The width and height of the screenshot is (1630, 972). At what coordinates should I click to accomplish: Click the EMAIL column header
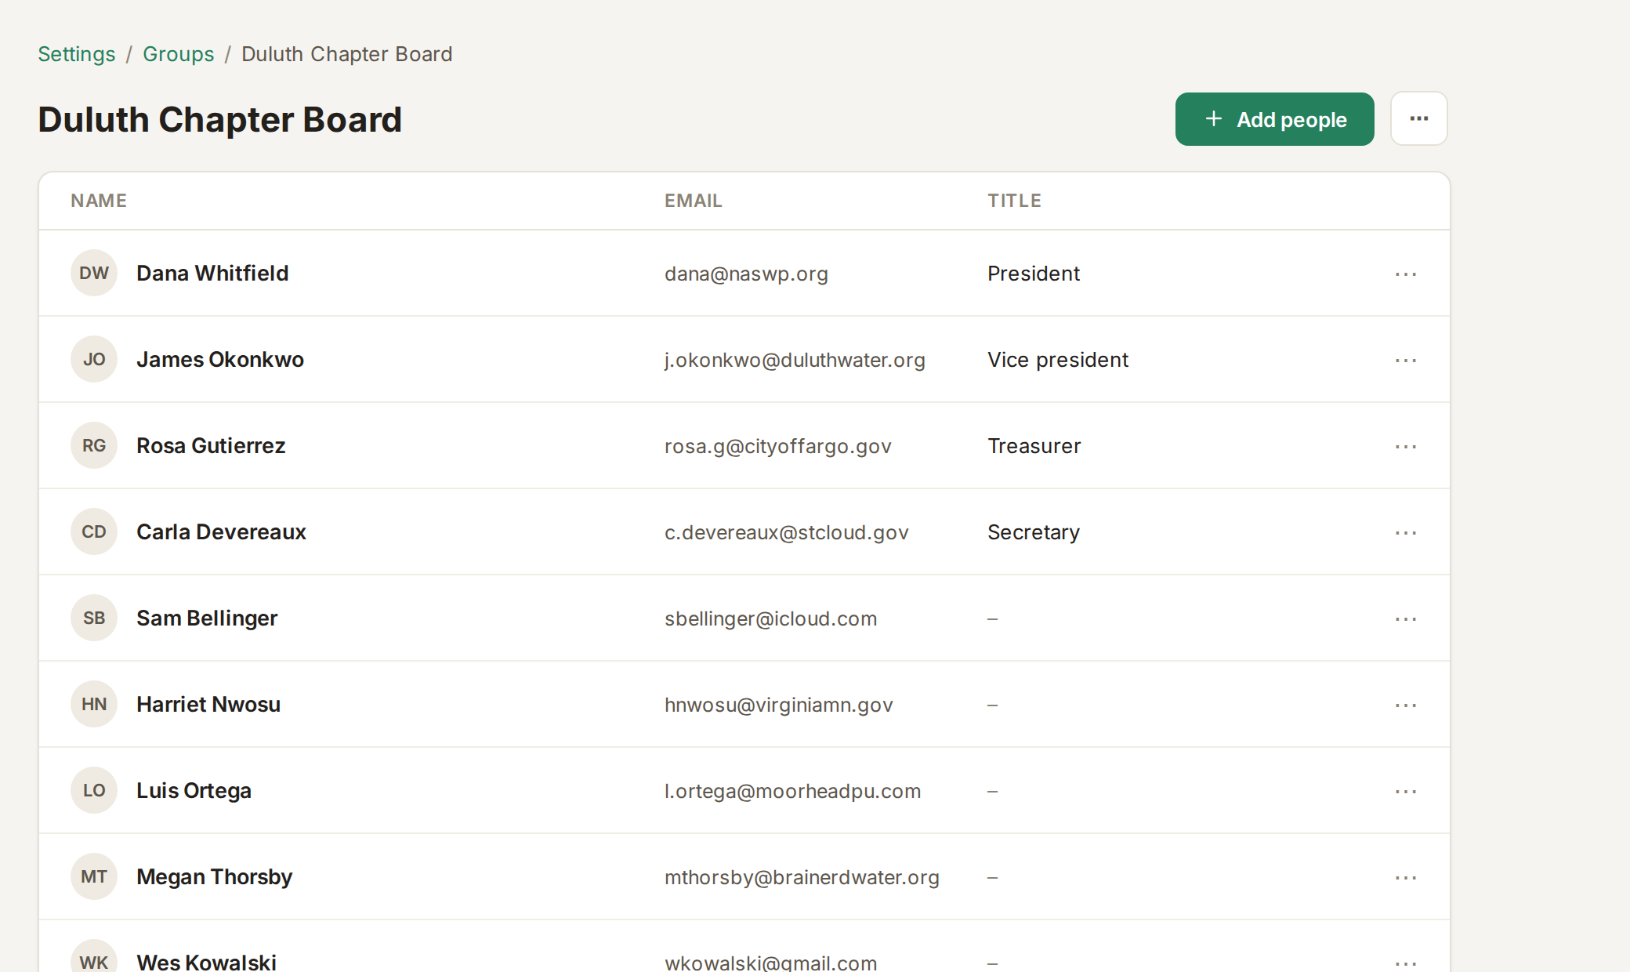[694, 201]
